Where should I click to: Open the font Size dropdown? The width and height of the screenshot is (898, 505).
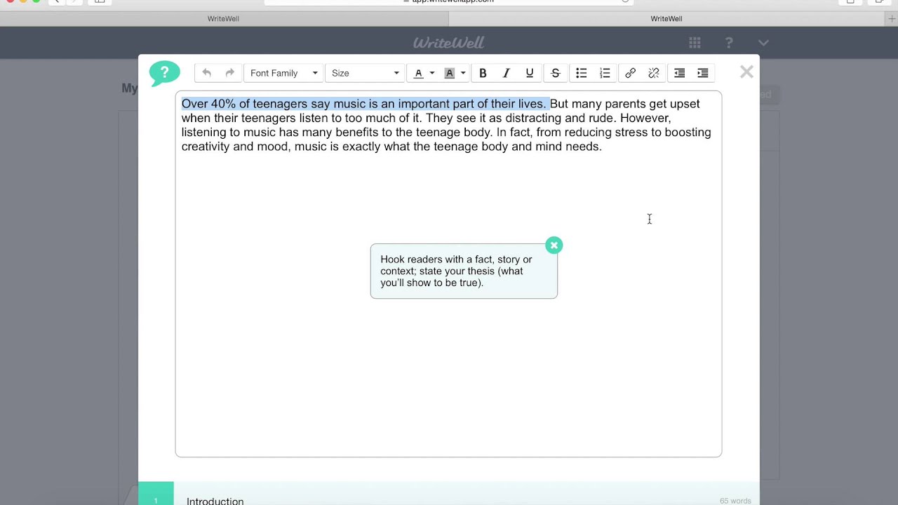pos(365,73)
